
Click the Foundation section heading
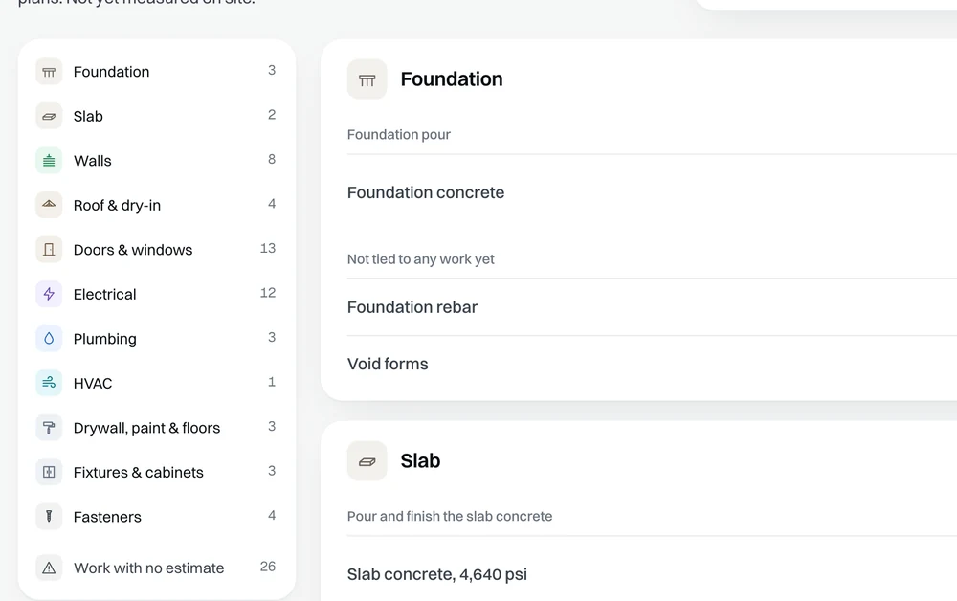[x=452, y=79]
